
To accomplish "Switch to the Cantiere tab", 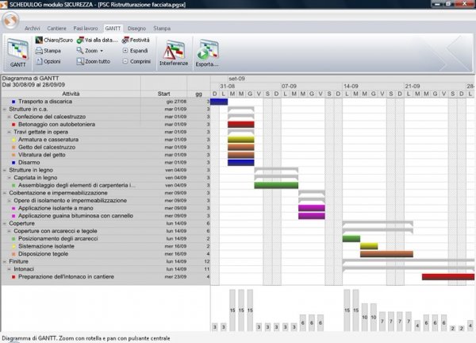I will click(x=57, y=28).
